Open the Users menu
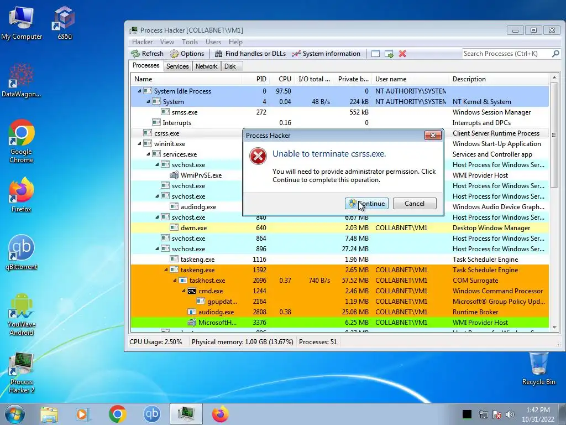Screen dimensions: 566x425 click(213, 42)
